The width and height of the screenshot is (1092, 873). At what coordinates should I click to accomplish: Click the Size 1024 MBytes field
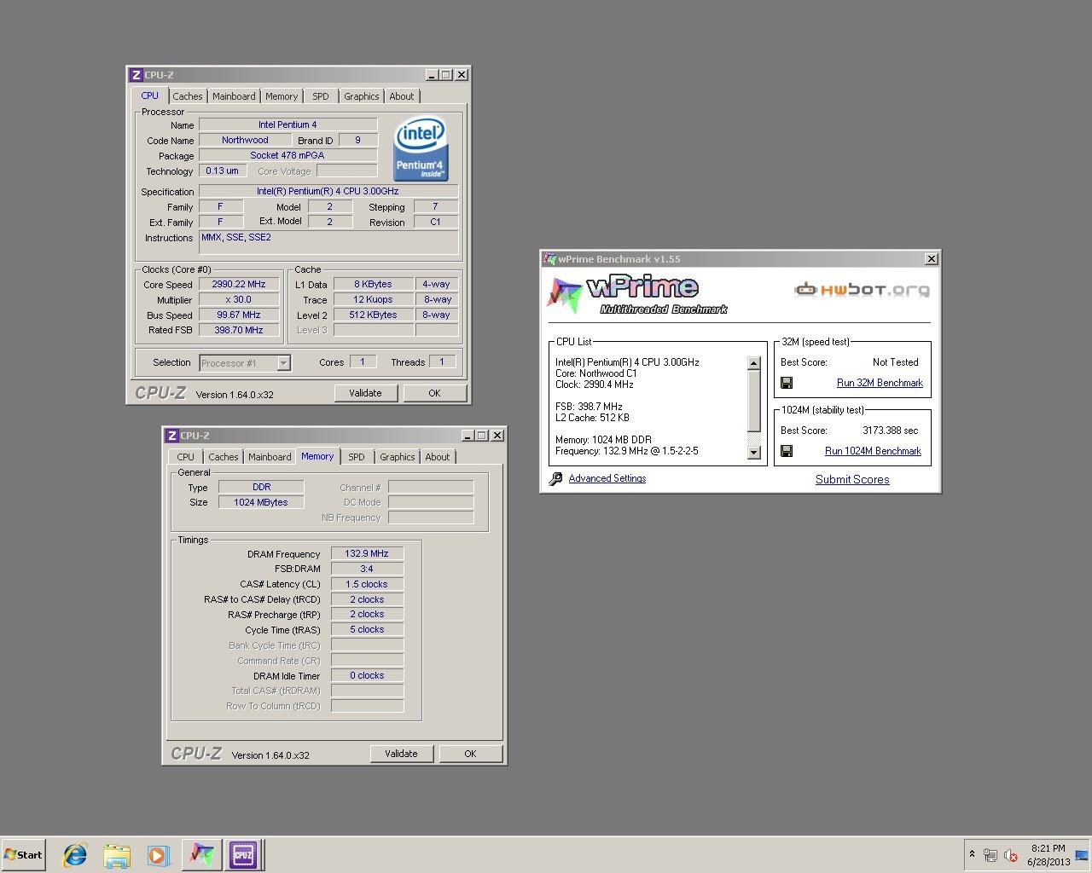tap(261, 502)
